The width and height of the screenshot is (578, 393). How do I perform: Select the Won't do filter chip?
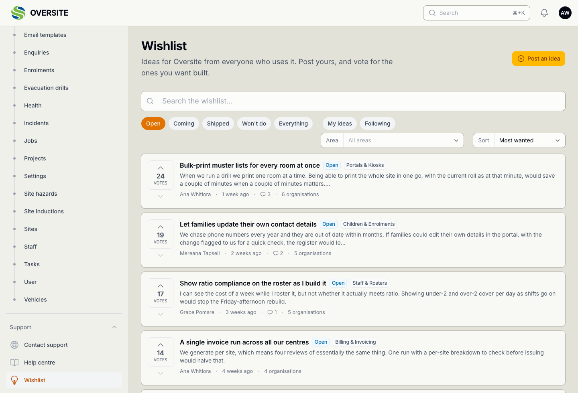coord(254,124)
